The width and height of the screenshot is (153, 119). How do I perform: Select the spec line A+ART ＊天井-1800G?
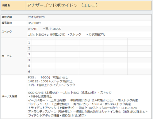pos(45,29)
